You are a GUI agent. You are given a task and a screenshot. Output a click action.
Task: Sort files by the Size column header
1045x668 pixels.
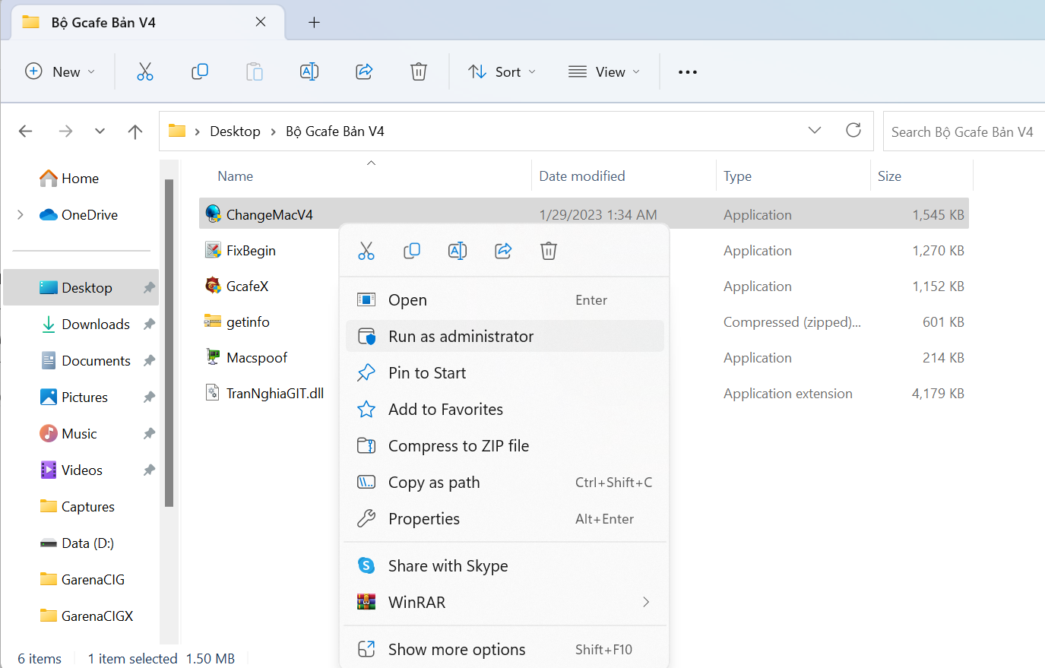pyautogui.click(x=889, y=176)
